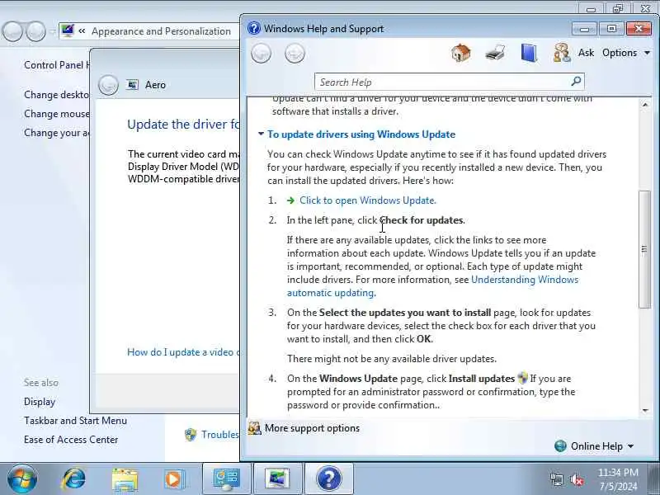The width and height of the screenshot is (660, 495).
Task: Click the Windows Help and Support title icon
Action: [x=254, y=28]
